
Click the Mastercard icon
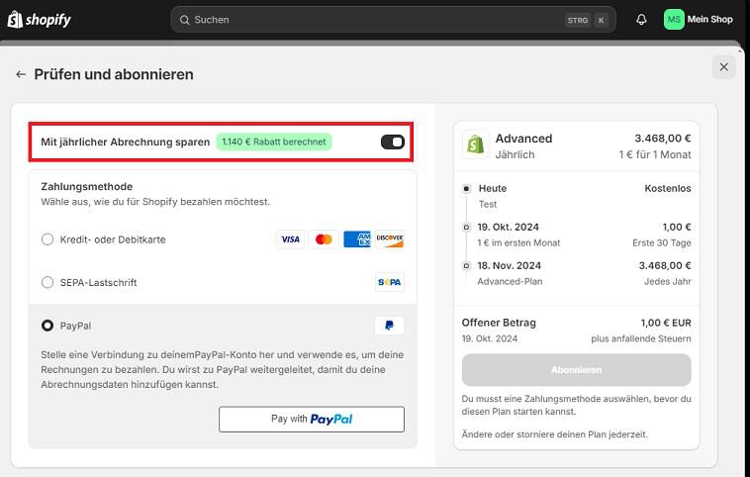tap(324, 239)
